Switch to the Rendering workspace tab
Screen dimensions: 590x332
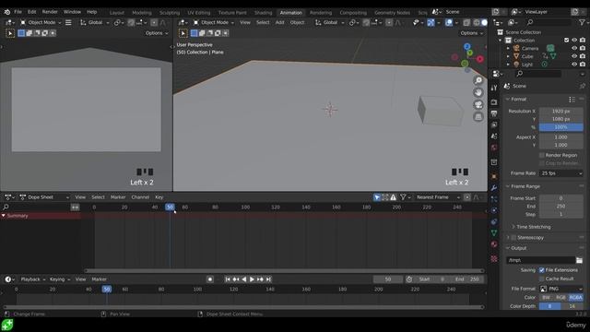[321, 12]
